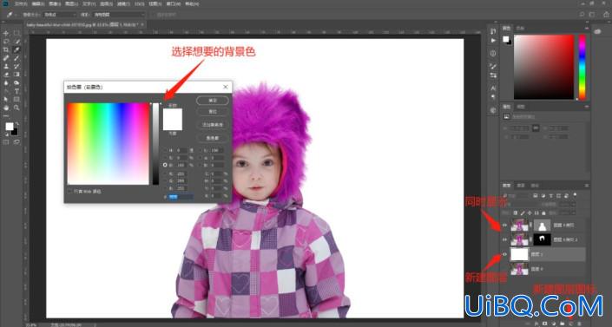Click the lock-all padlock icon
Image resolution: width=612 pixels, height=327 pixels.
543,213
